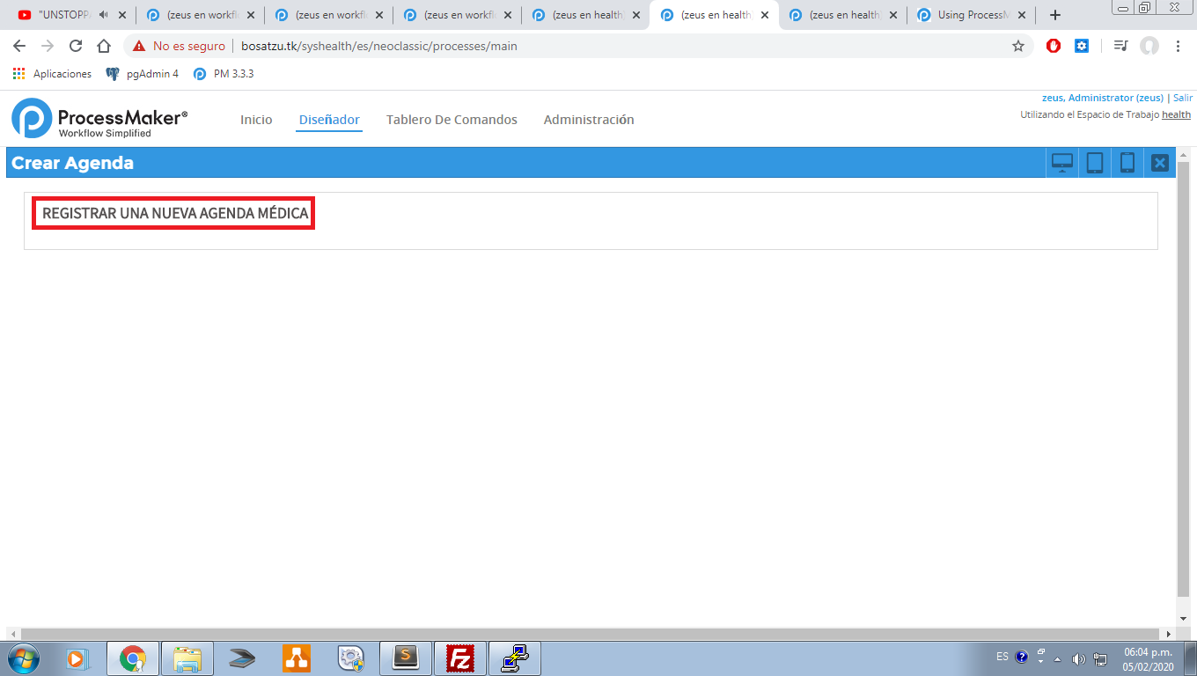Mute the YouTube tab audio icon
The height and width of the screenshot is (676, 1197).
(104, 15)
